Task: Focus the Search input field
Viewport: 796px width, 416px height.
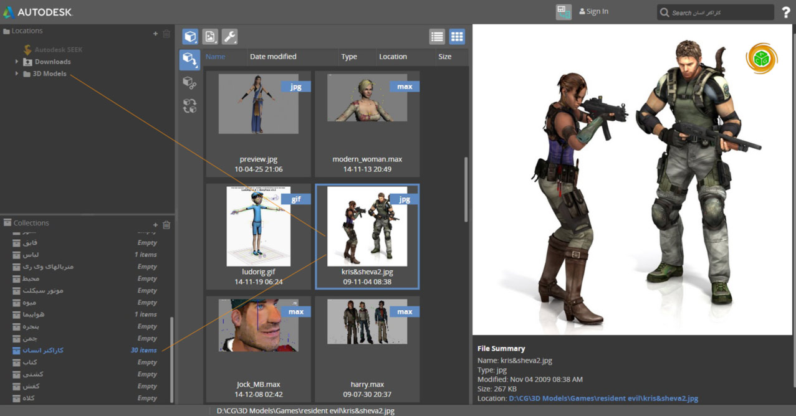Action: [716, 12]
